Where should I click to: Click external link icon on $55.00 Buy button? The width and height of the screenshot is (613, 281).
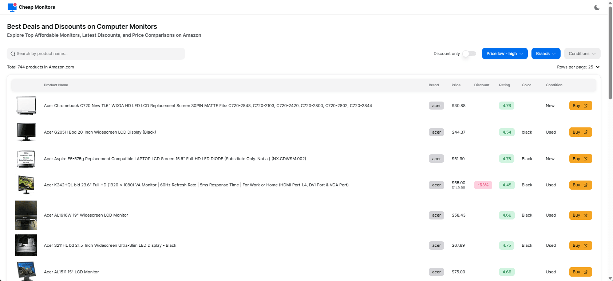[x=586, y=185]
